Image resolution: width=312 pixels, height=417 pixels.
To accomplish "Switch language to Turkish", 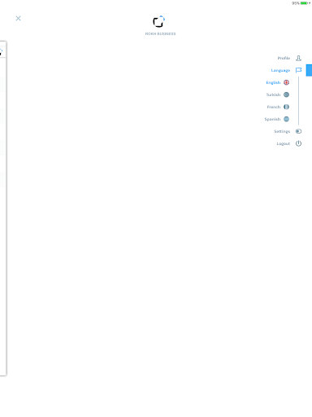I will pos(273,94).
